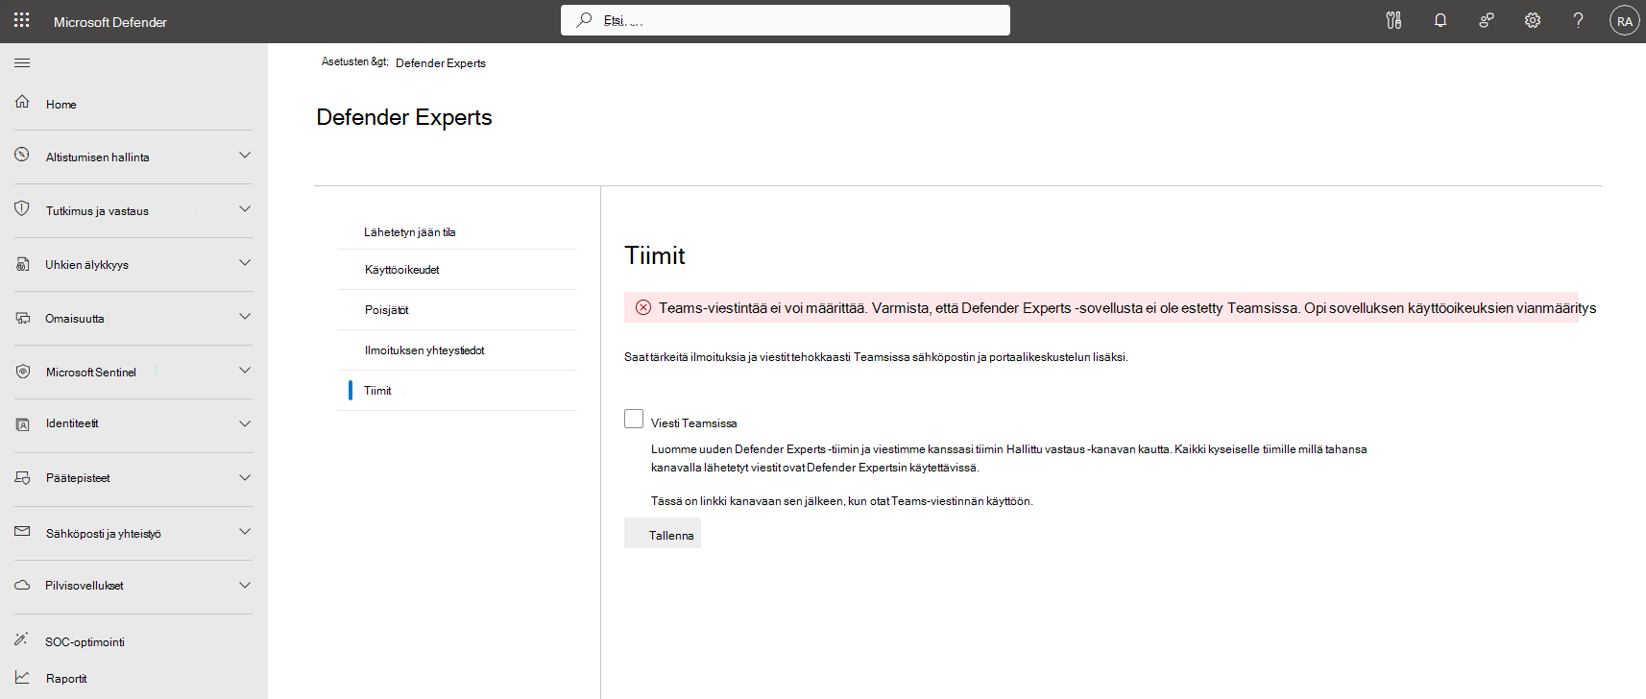This screenshot has width=1646, height=699.
Task: Open the help question mark
Action: [1578, 20]
